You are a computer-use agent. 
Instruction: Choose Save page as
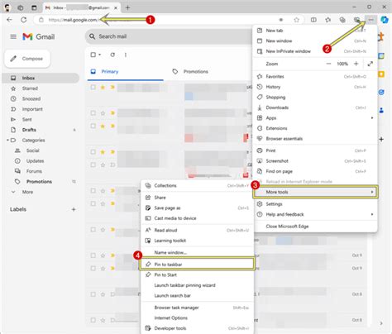point(197,208)
